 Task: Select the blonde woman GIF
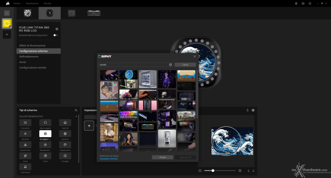109,132
